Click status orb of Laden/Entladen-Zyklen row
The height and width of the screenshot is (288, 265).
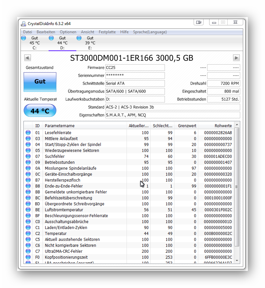[x=28, y=227]
